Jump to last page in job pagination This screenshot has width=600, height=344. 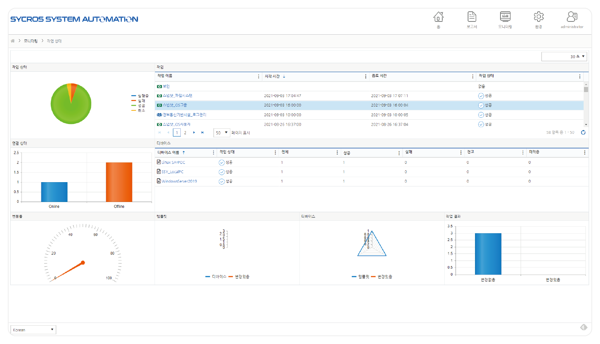pos(203,133)
